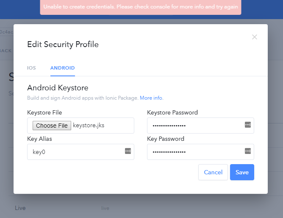The image size is (283, 218).
Task: Save the Android keystore settings
Action: pos(242,172)
